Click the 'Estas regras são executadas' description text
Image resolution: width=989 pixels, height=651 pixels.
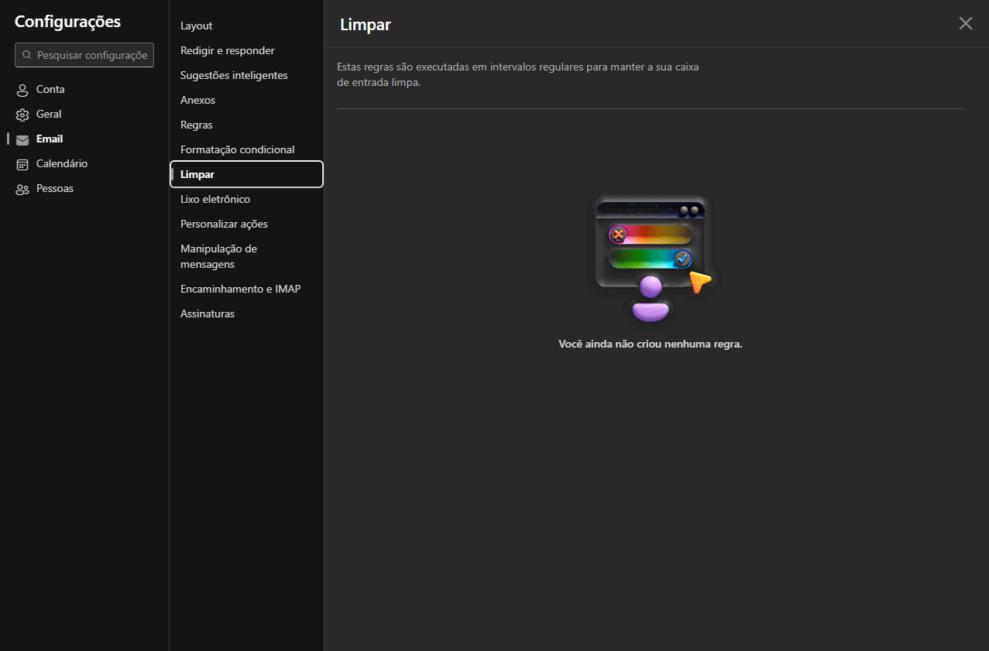click(518, 74)
